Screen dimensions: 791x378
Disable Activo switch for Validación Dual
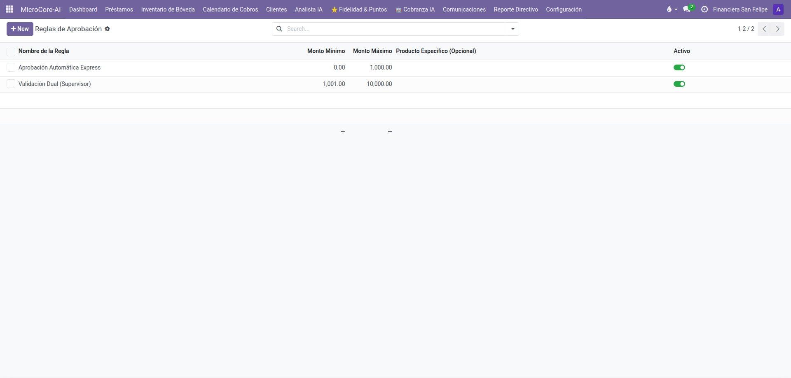(x=679, y=84)
